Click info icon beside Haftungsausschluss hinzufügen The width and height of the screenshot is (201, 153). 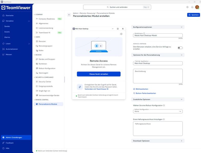[164, 119]
